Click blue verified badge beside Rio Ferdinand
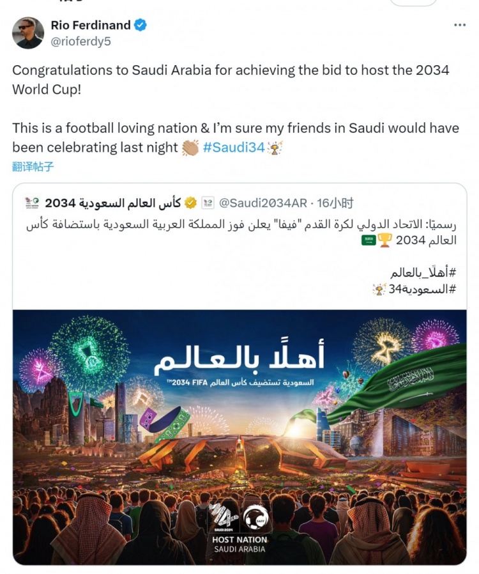The width and height of the screenshot is (479, 574). (x=141, y=26)
